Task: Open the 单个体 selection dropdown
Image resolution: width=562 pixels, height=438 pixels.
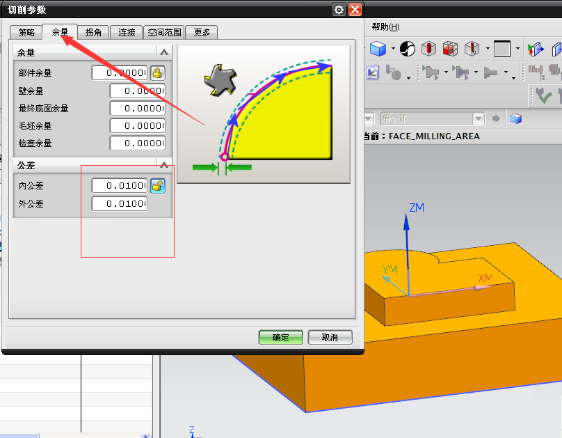Action: click(478, 118)
